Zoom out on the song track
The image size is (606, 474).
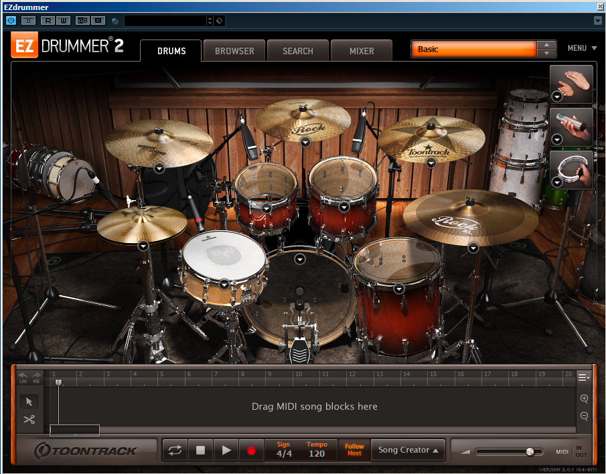pos(584,416)
